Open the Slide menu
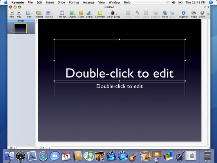This screenshot has width=217, height=163. (x=61, y=2)
